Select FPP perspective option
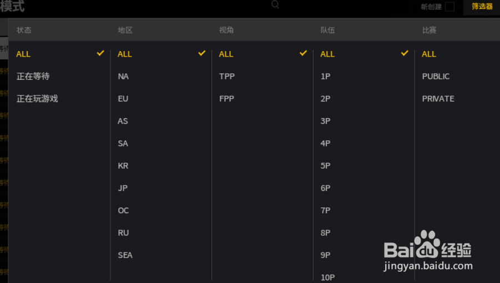The height and width of the screenshot is (283, 500). [226, 99]
